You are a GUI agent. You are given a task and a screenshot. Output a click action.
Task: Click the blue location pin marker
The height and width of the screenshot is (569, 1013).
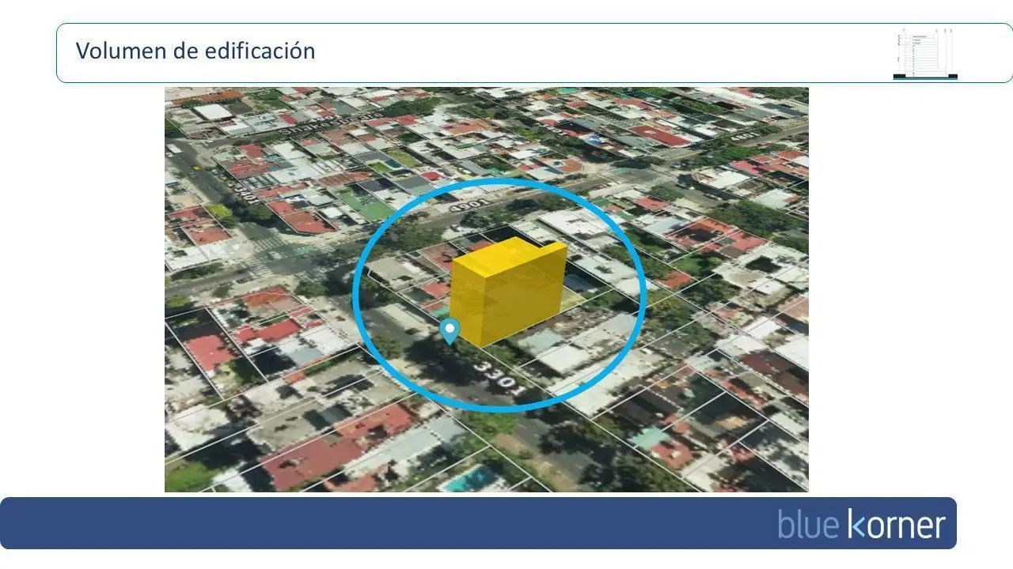coord(450,332)
